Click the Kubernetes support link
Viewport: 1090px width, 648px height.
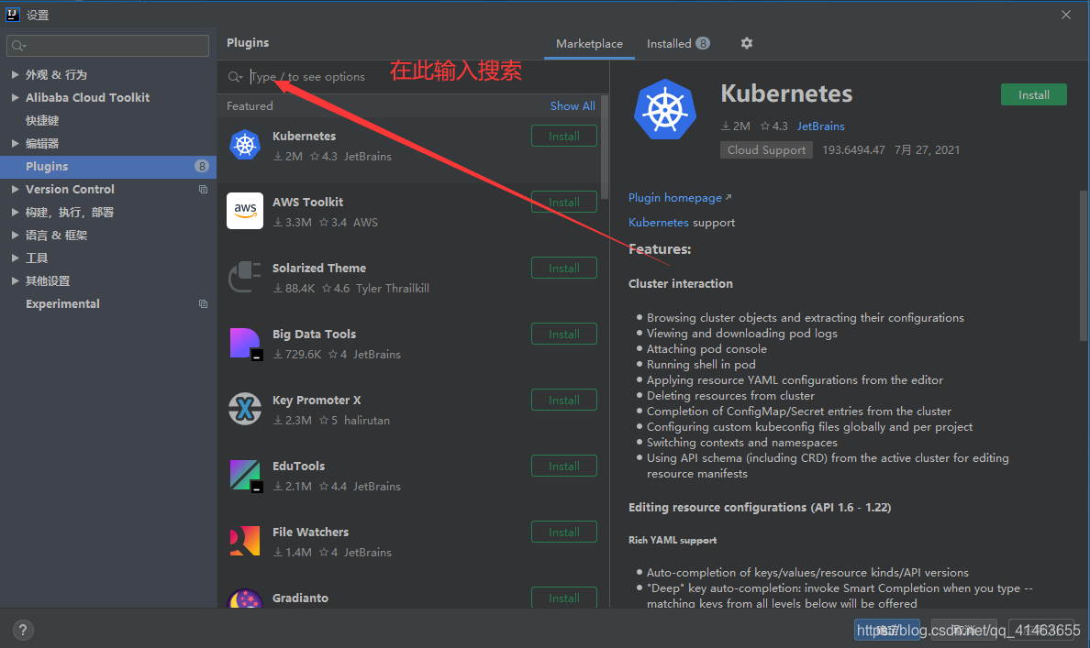pyautogui.click(x=658, y=222)
